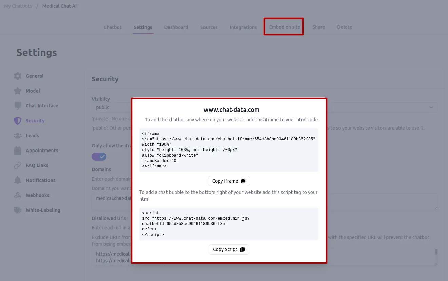Click the Chat Interface brush icon

(18, 106)
